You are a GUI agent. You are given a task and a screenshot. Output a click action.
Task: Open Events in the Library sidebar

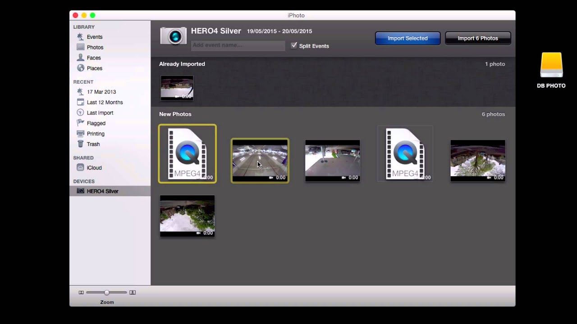tap(95, 37)
